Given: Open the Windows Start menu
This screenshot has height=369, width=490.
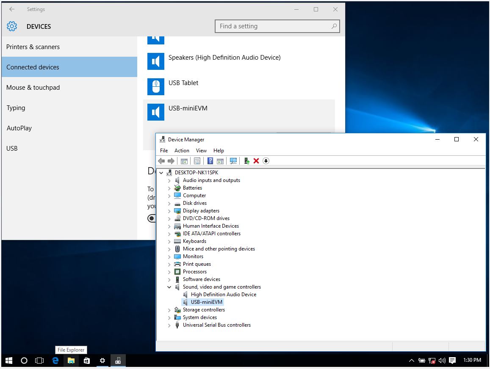Looking at the screenshot, I should pyautogui.click(x=8, y=361).
